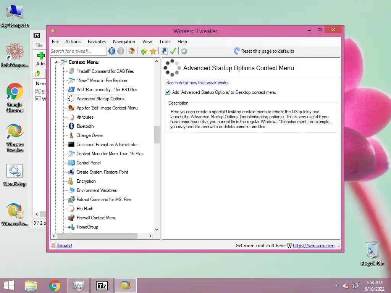391x293 pixels.
Task: Open the Actions menu
Action: 73,42
